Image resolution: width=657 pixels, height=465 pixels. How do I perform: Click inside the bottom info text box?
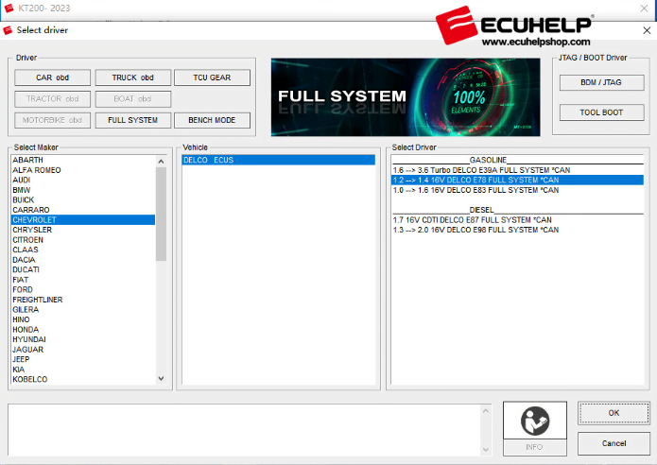pos(245,430)
